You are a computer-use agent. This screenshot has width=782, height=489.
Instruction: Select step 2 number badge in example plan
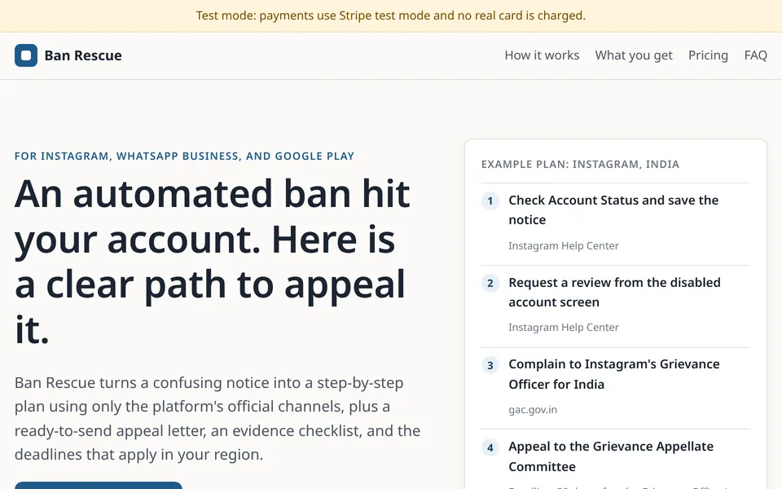[x=490, y=284]
